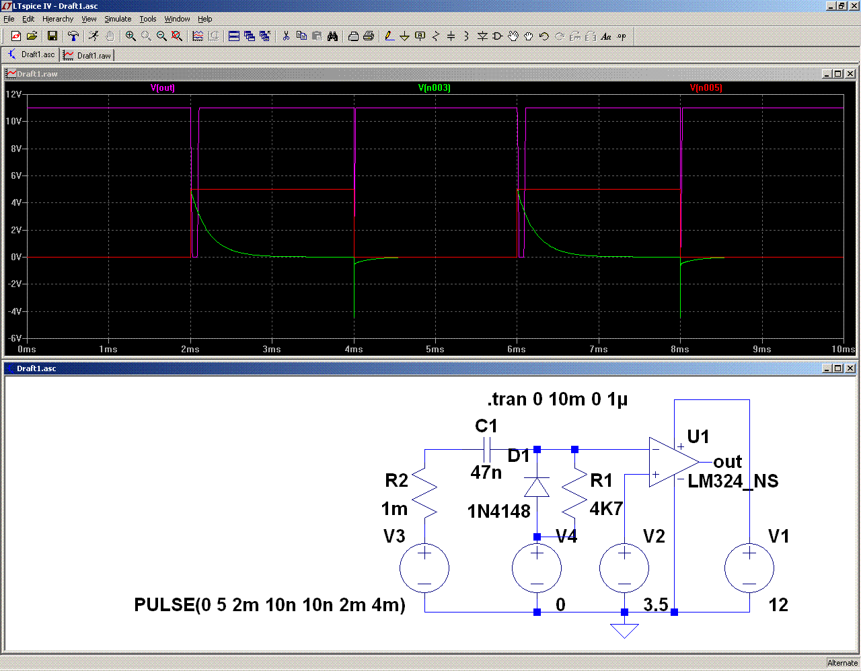Image resolution: width=861 pixels, height=671 pixels.
Task: Save the file with floppy icon
Action: [52, 36]
